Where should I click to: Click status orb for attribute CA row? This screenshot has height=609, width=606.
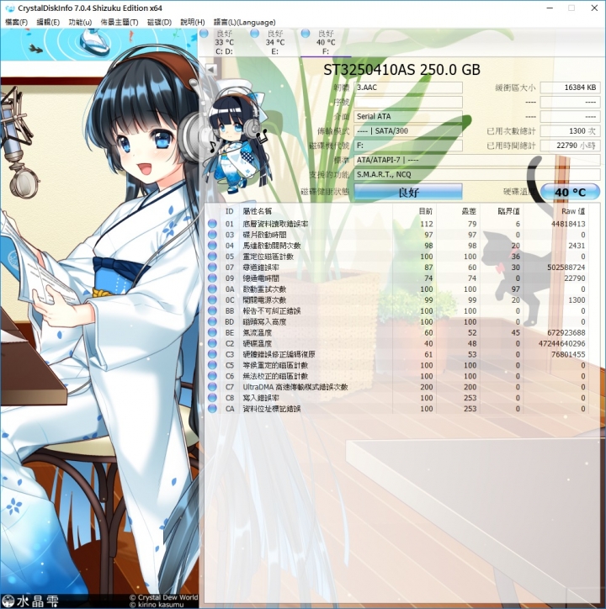[x=212, y=409]
